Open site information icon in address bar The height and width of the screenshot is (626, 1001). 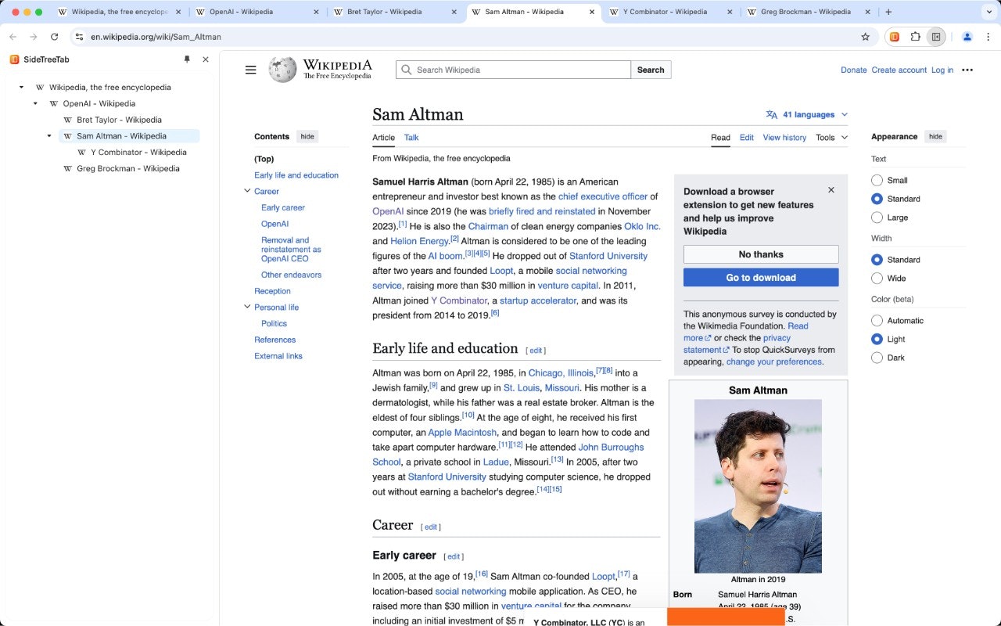point(79,37)
